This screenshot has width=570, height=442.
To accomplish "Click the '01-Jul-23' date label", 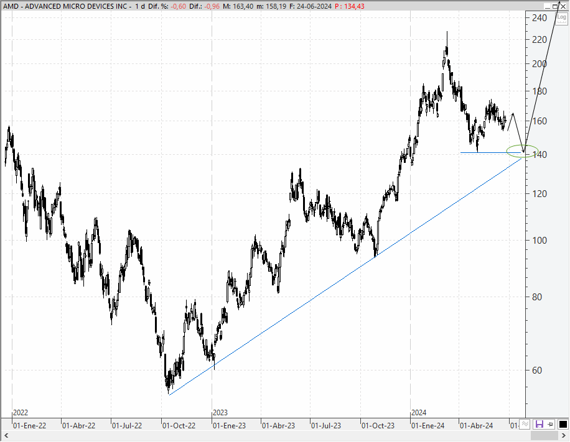I will point(326,425).
